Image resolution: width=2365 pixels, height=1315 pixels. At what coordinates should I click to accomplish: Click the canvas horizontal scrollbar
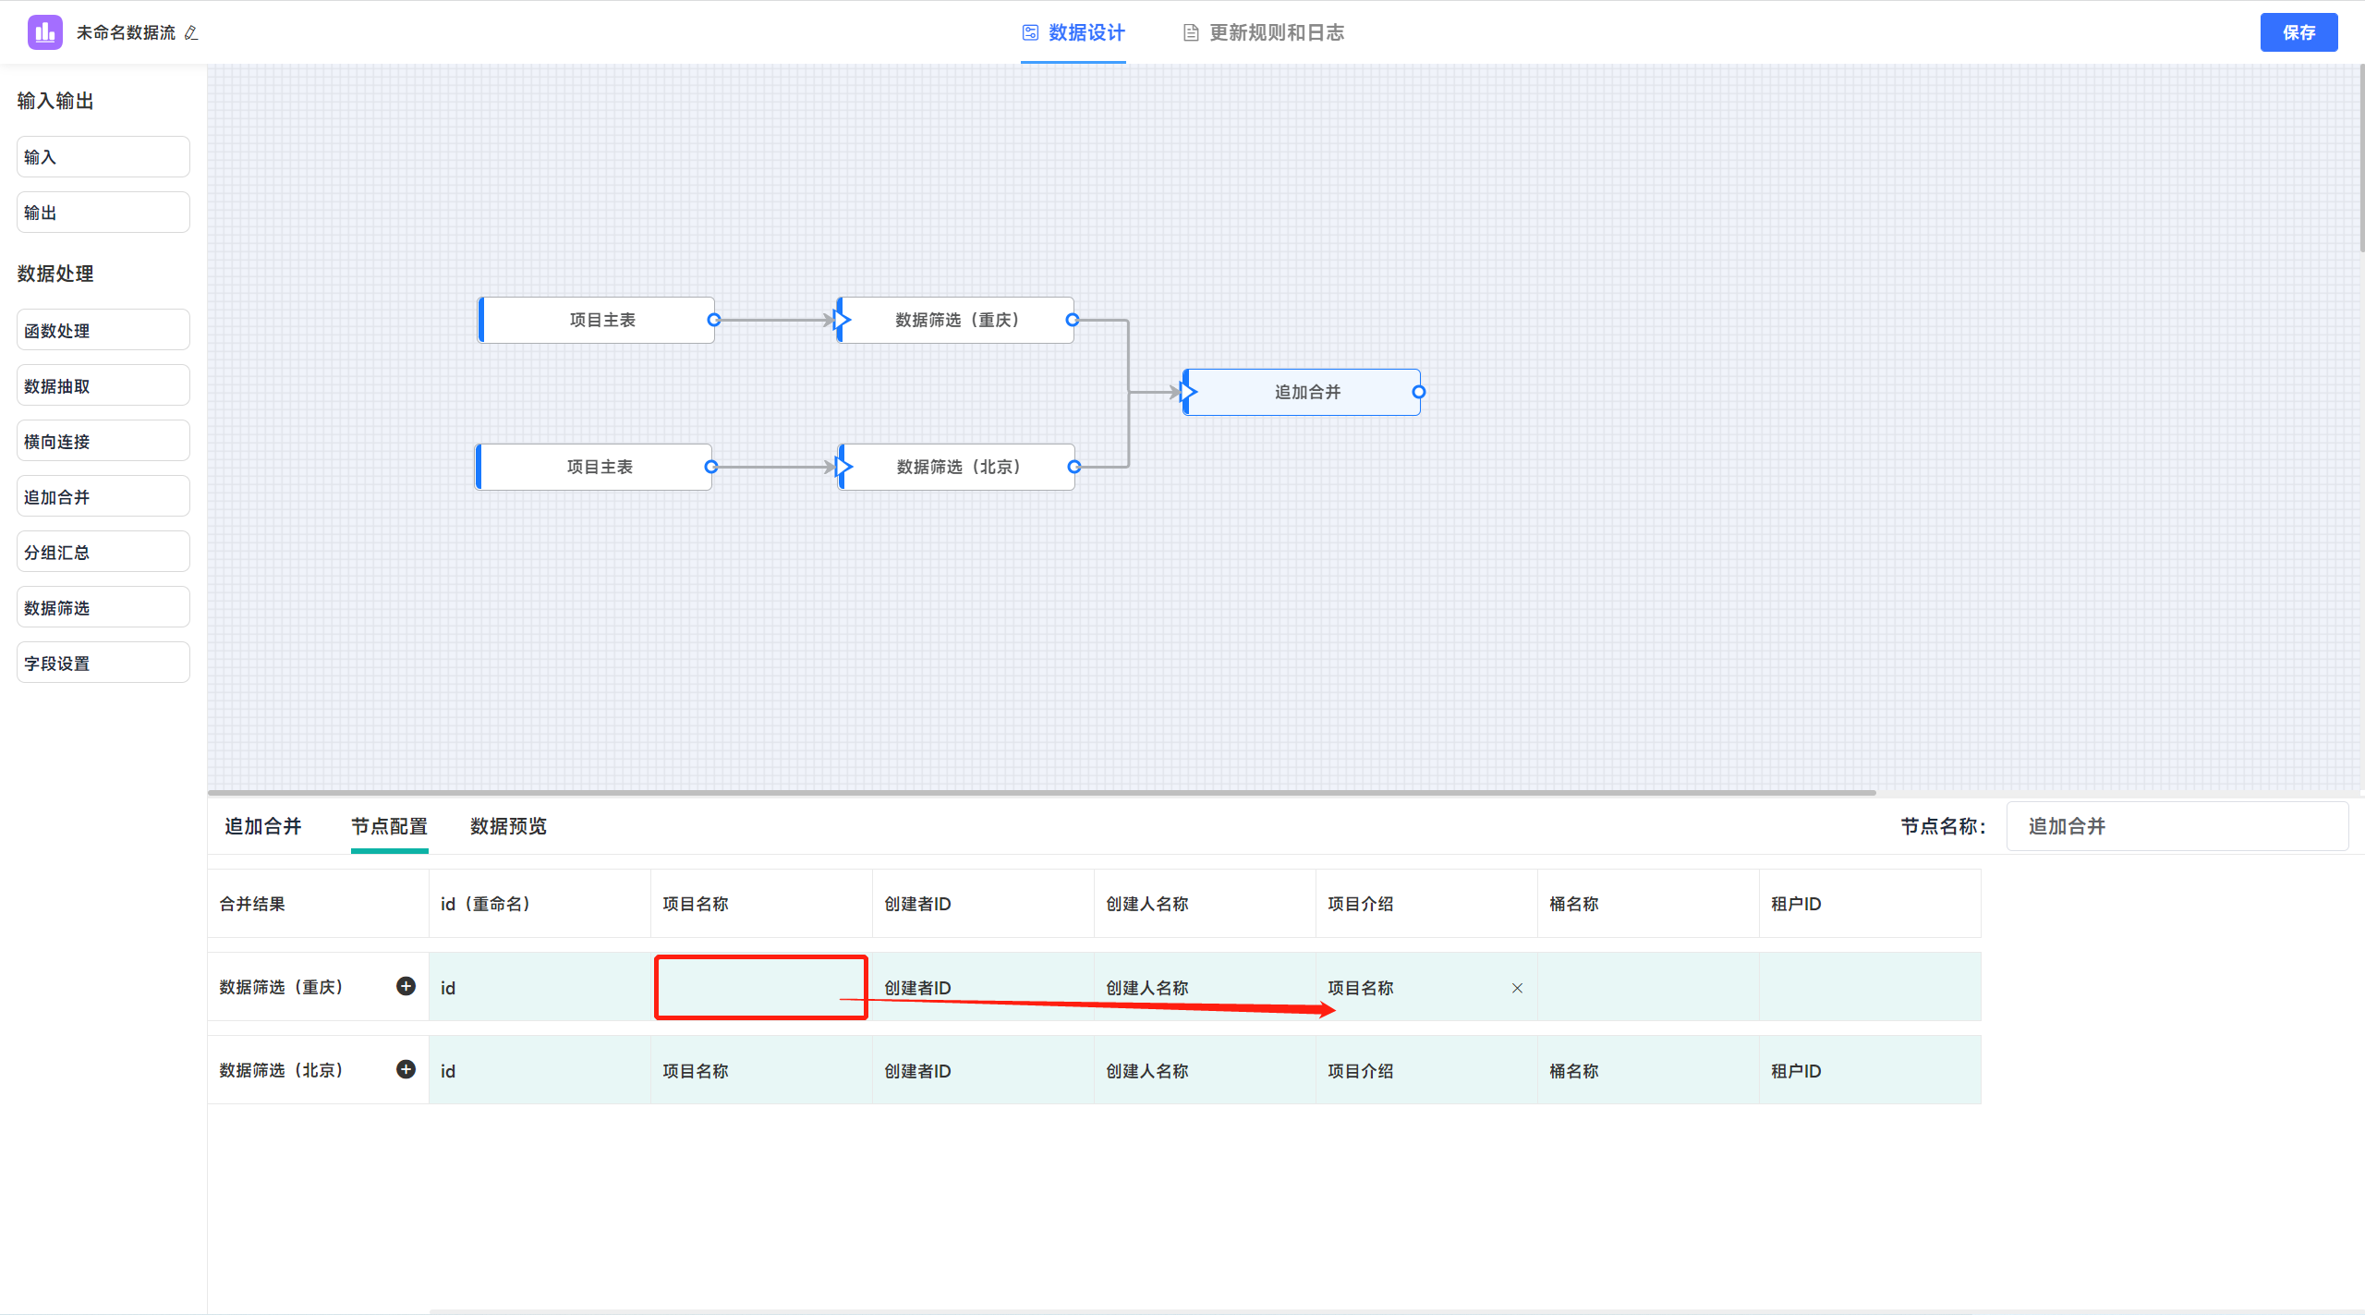pos(1042,792)
